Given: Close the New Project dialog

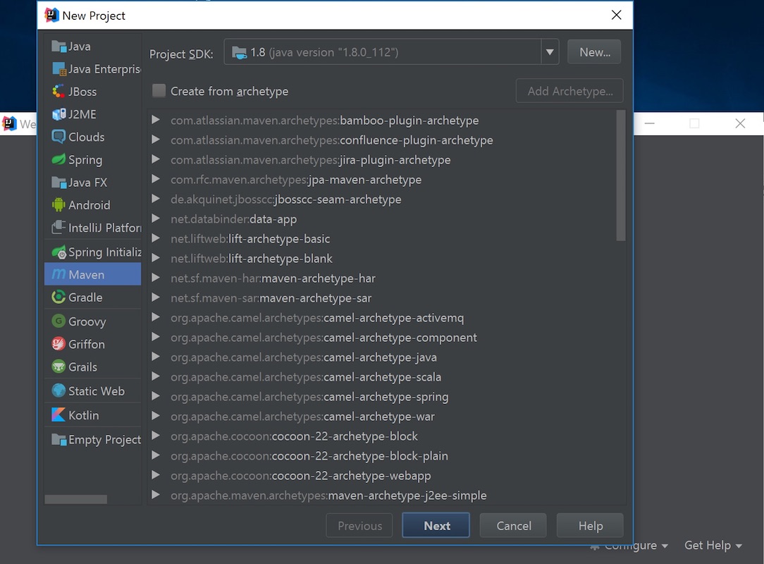Looking at the screenshot, I should tap(616, 15).
